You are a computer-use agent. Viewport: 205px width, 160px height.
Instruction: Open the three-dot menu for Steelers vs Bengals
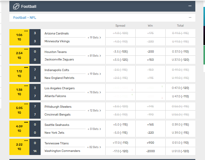[x=26, y=104]
